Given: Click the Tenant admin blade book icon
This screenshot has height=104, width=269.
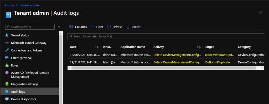Looking at the screenshot, I should pyautogui.click(x=8, y=15).
